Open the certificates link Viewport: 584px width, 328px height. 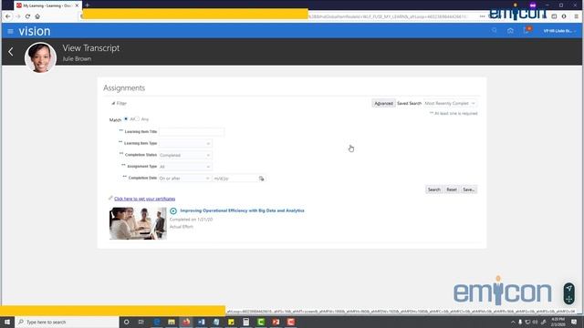[x=144, y=199]
